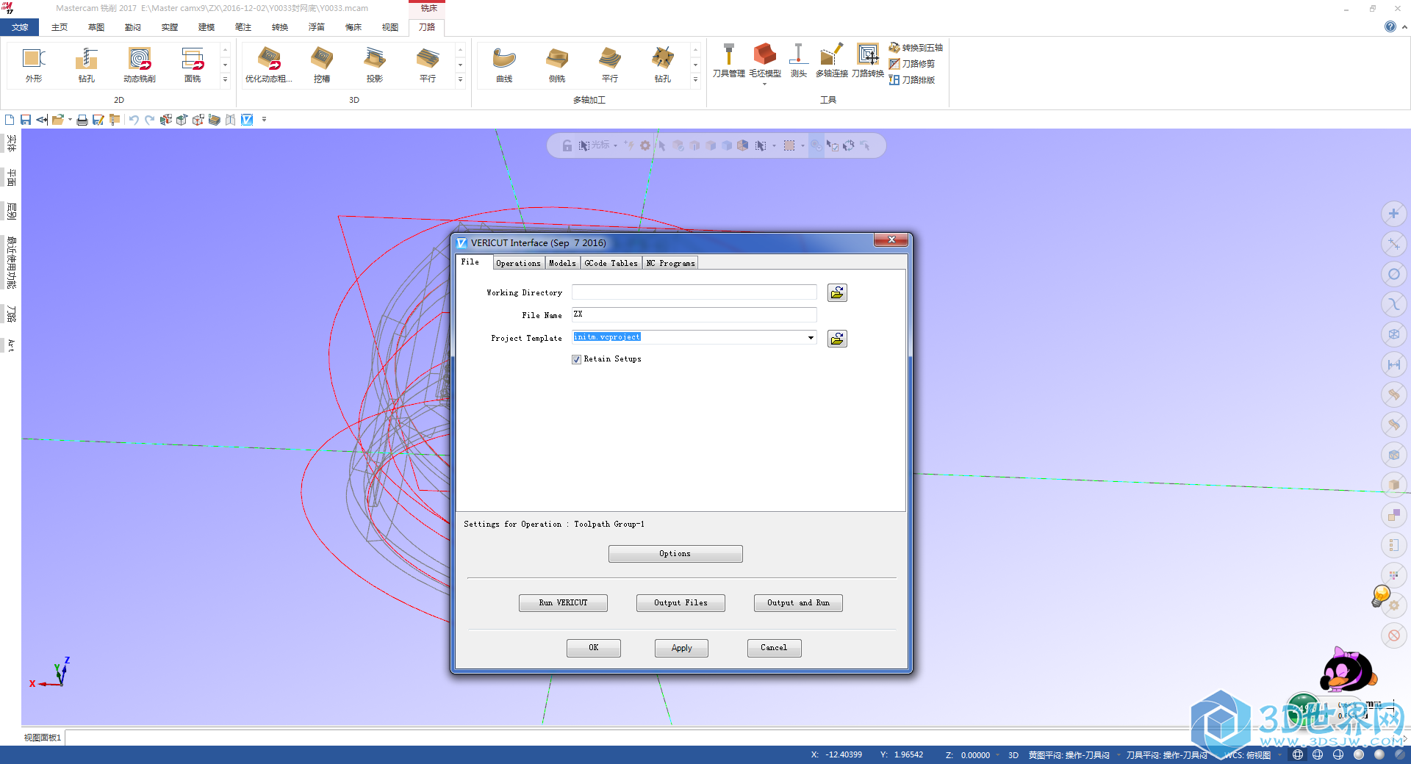Open the 文件 File menu
The width and height of the screenshot is (1411, 764).
tap(20, 27)
